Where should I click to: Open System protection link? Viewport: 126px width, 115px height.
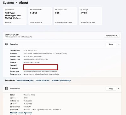click(43, 80)
